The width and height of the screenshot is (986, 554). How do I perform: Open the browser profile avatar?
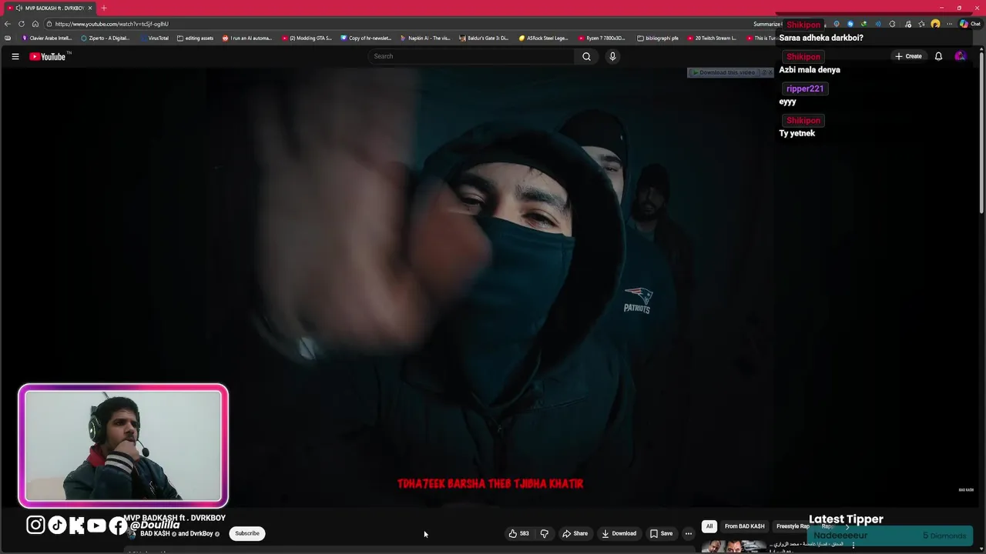935,24
